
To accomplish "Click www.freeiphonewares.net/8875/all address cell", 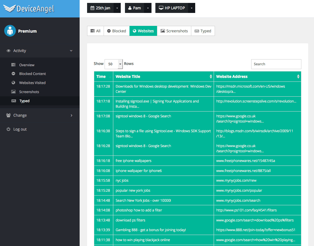I will coord(257,171).
